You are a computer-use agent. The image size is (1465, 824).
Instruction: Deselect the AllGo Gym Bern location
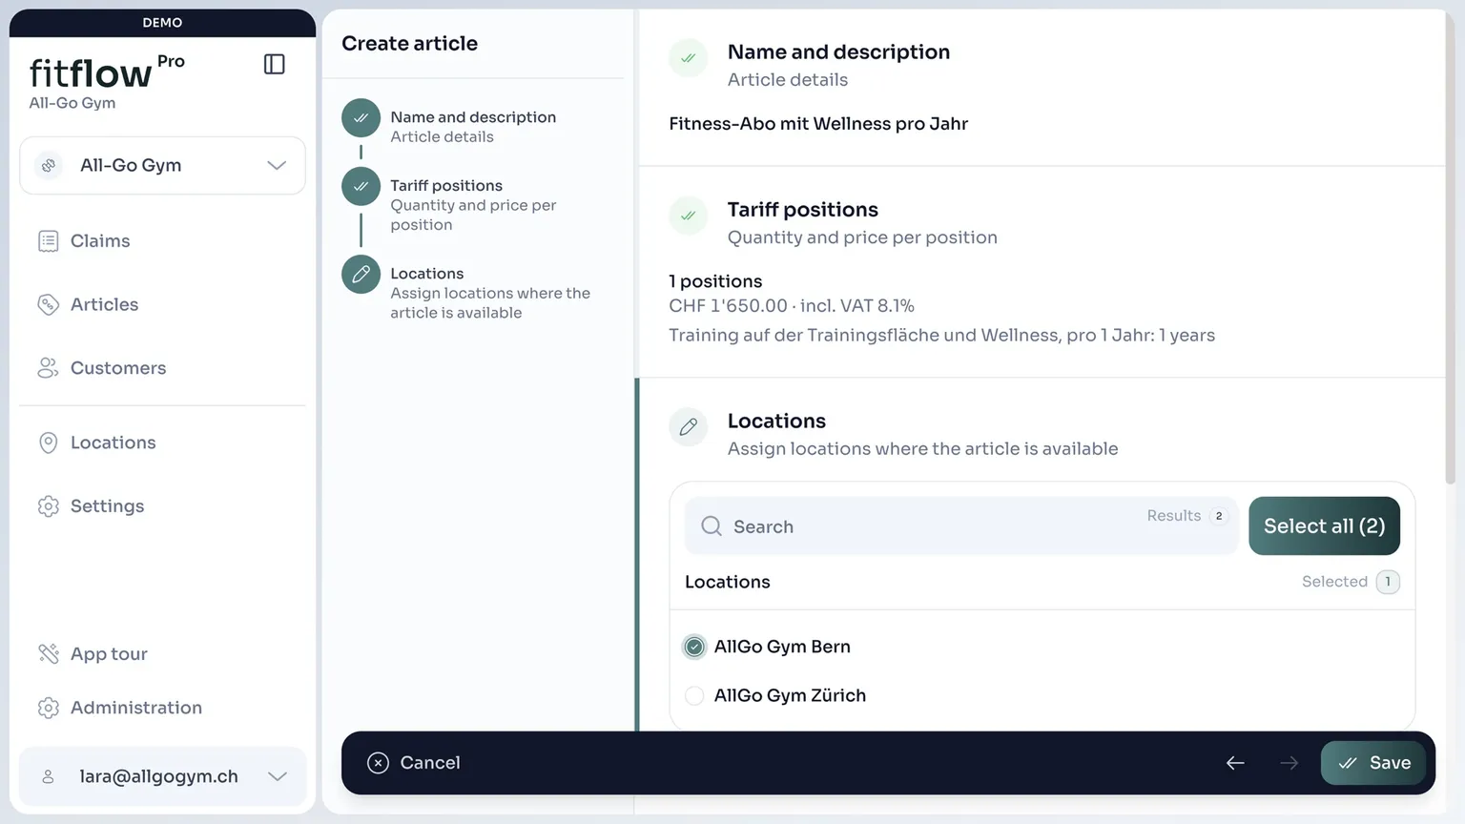pos(694,647)
